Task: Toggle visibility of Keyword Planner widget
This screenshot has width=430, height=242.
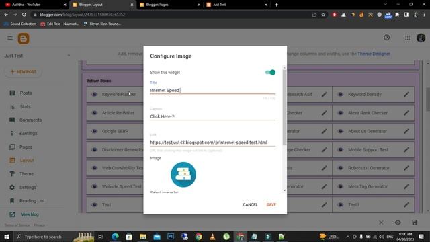Action: click(x=94, y=94)
